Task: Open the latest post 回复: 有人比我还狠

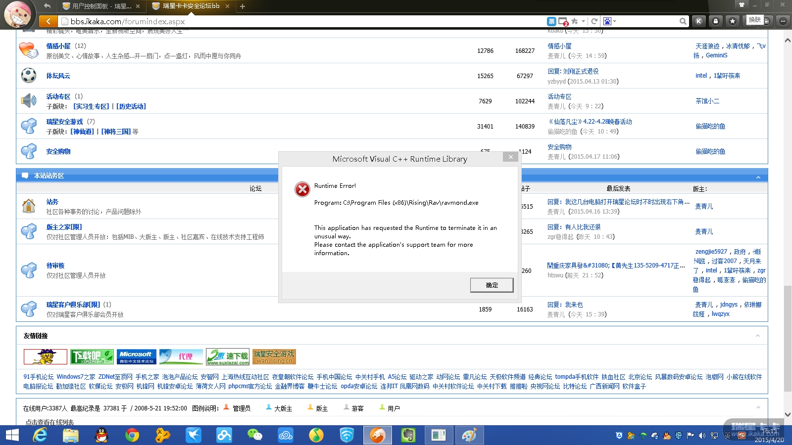Action: tap(574, 227)
